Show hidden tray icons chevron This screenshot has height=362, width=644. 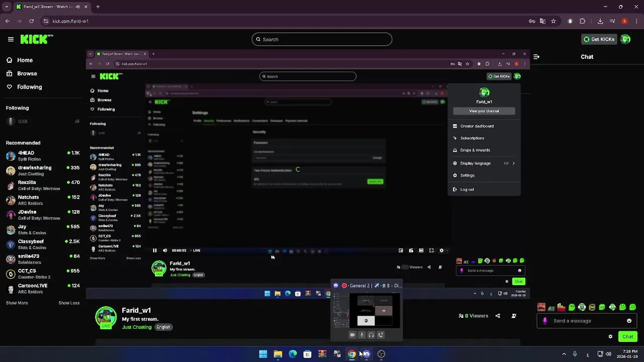[x=564, y=354]
